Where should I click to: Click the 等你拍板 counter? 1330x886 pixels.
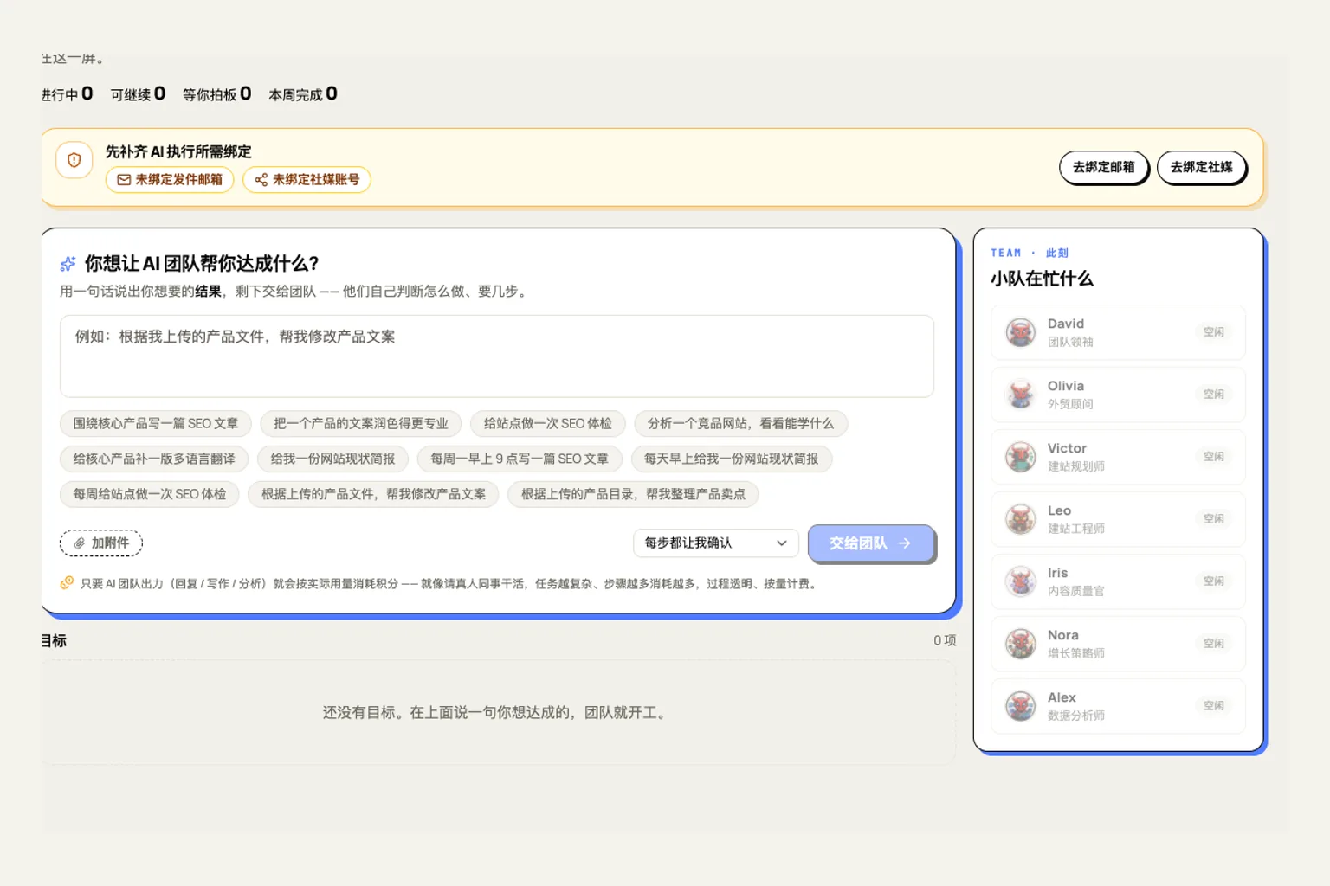click(216, 94)
